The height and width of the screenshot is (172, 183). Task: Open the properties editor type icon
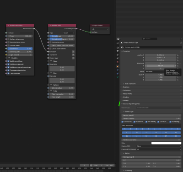coord(118,39)
